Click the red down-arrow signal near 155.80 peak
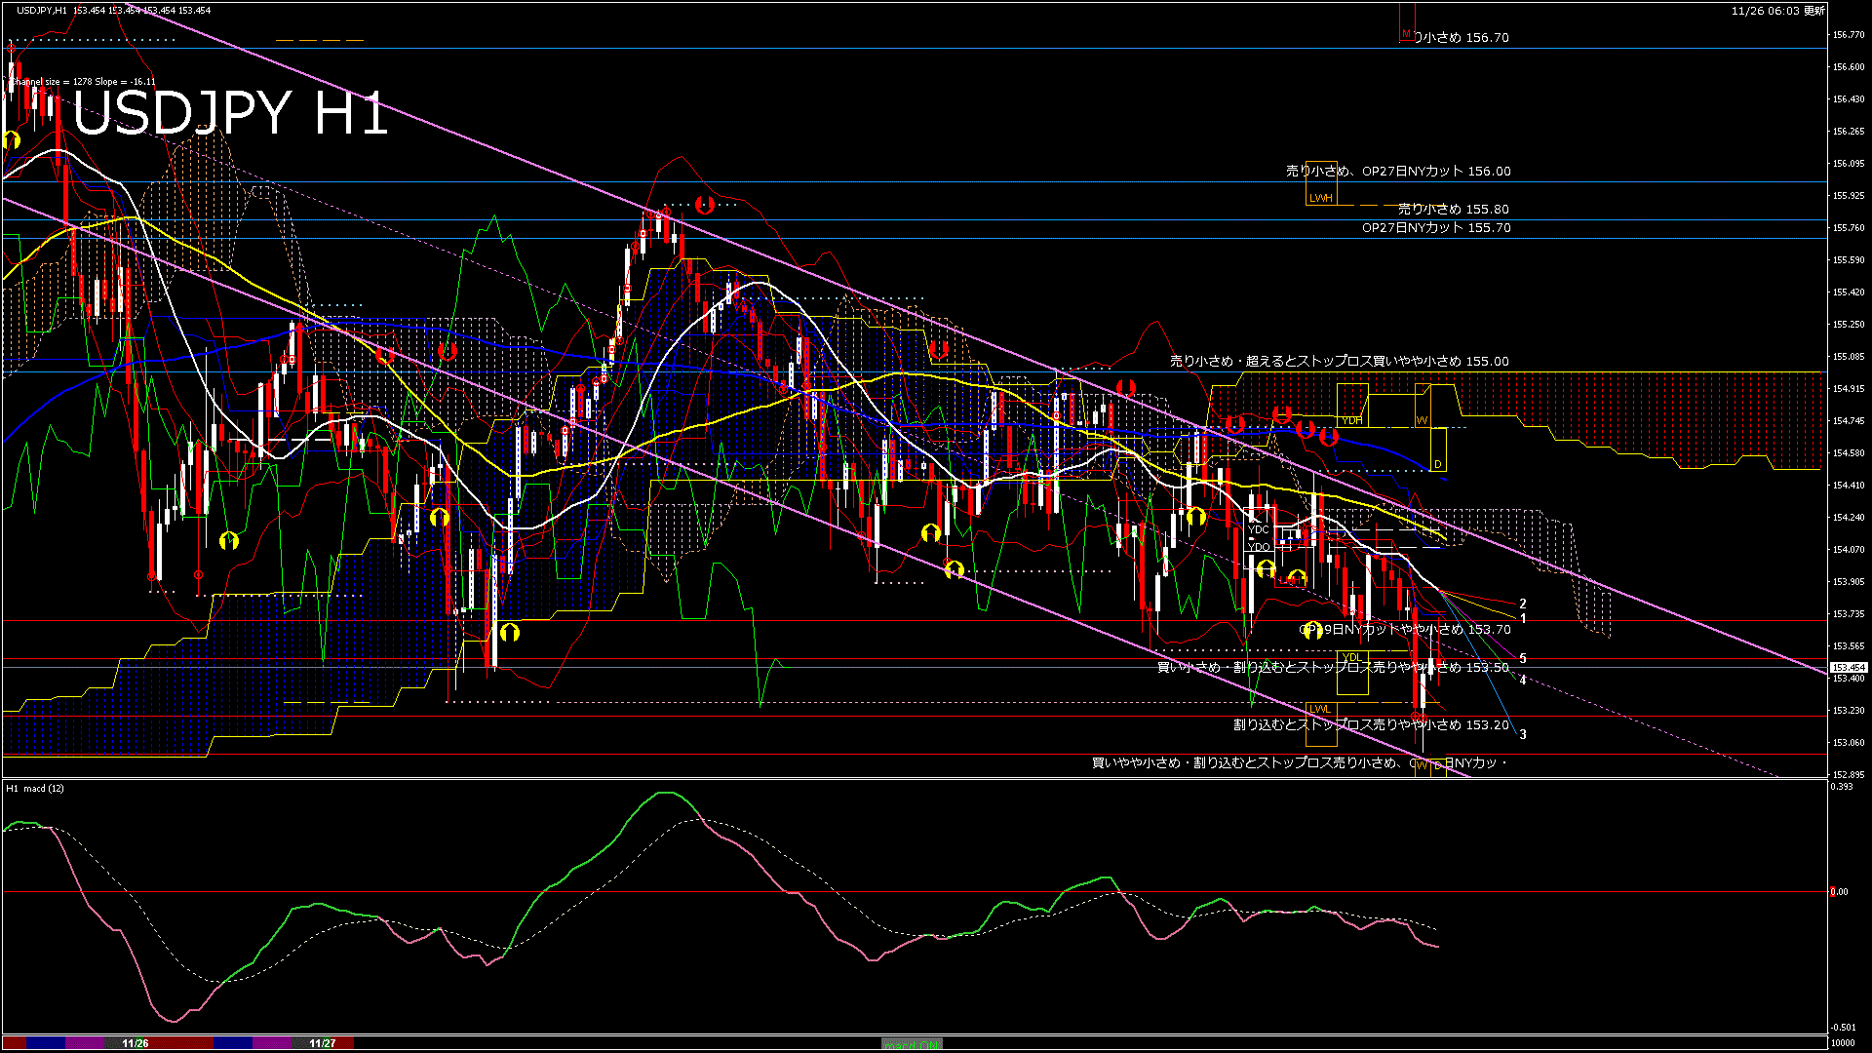 (705, 205)
